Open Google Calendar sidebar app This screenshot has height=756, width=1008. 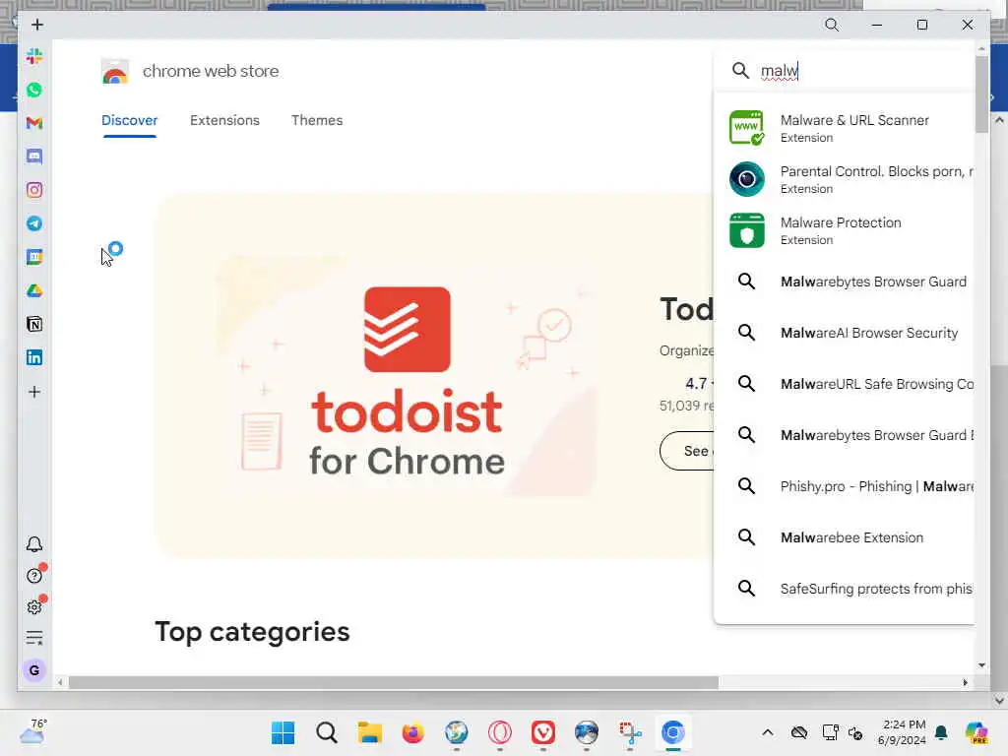click(x=34, y=257)
